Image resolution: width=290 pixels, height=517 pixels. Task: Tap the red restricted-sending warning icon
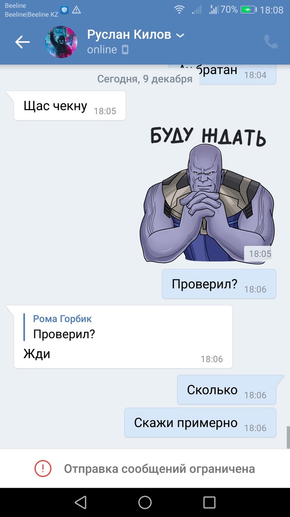(x=43, y=468)
